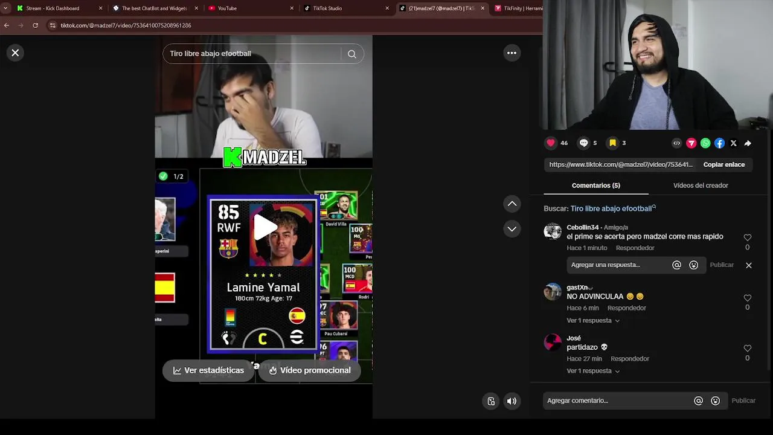View site information icon in the address bar

[x=53, y=25]
